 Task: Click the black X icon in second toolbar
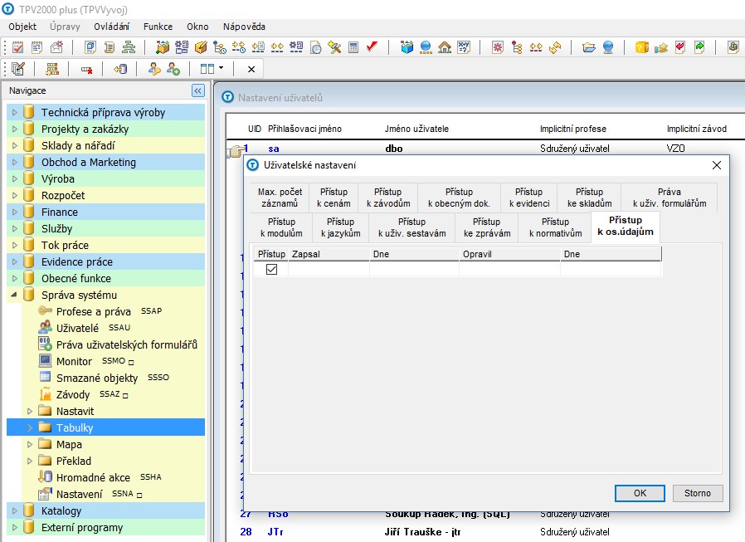pyautogui.click(x=251, y=69)
